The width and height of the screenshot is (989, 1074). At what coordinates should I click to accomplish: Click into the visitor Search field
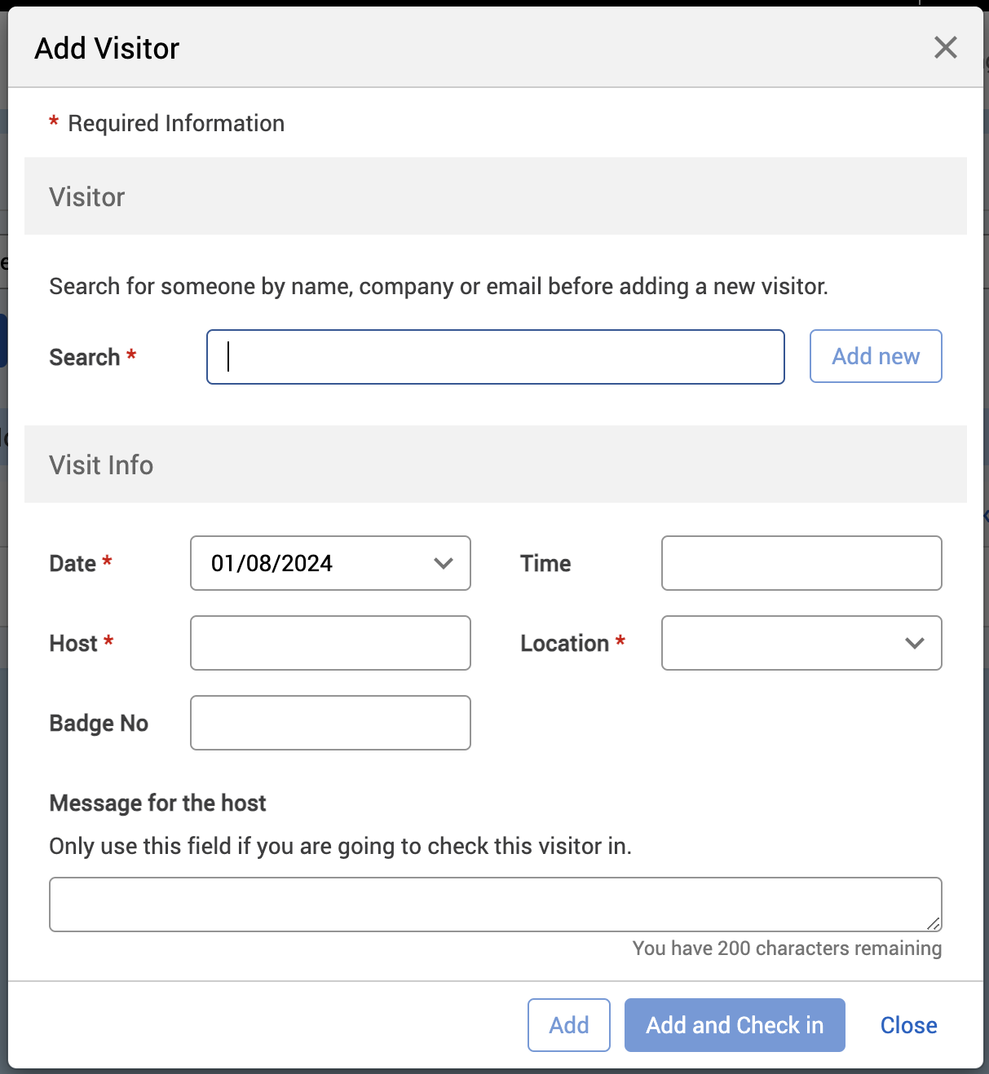tap(495, 357)
